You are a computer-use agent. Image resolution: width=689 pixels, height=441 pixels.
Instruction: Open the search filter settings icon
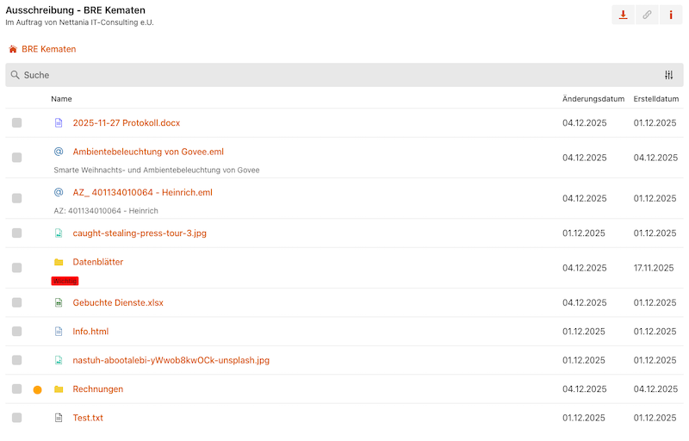(669, 75)
